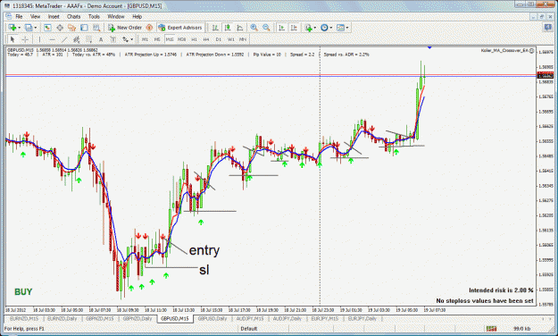Select the trendline drawing tool
This screenshot has width=558, height=336.
pyautogui.click(x=64, y=39)
